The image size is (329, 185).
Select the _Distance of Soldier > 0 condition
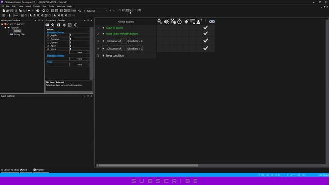124,41
